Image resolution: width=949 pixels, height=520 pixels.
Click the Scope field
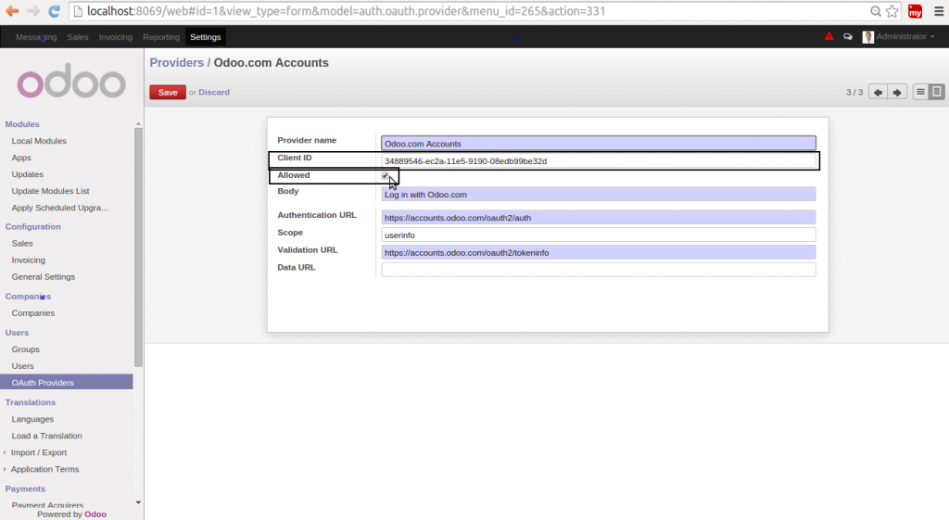pyautogui.click(x=599, y=235)
